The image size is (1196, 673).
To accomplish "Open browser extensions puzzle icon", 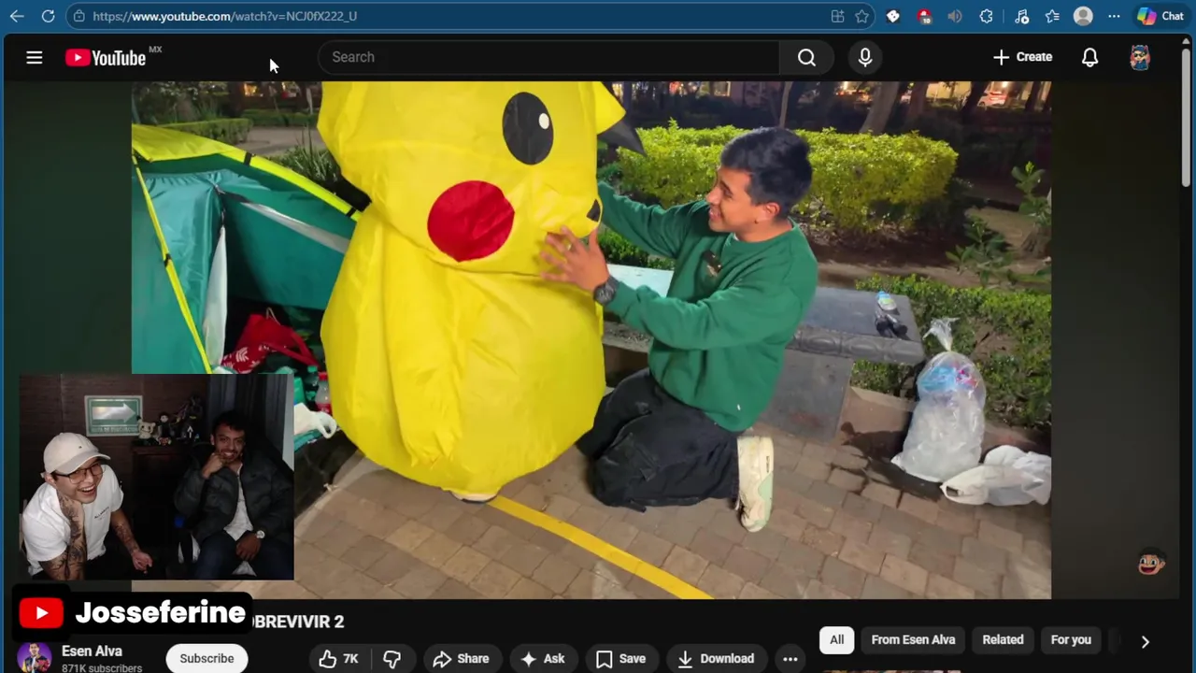I will point(987,16).
